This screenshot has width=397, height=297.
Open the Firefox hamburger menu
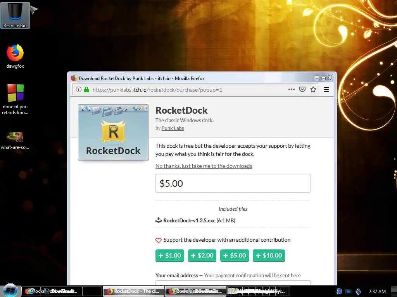tap(326, 89)
